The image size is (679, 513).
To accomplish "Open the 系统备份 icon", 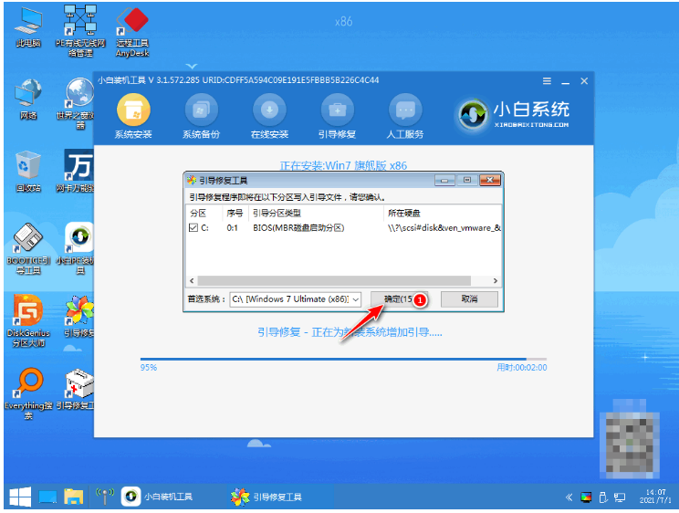I will click(201, 111).
